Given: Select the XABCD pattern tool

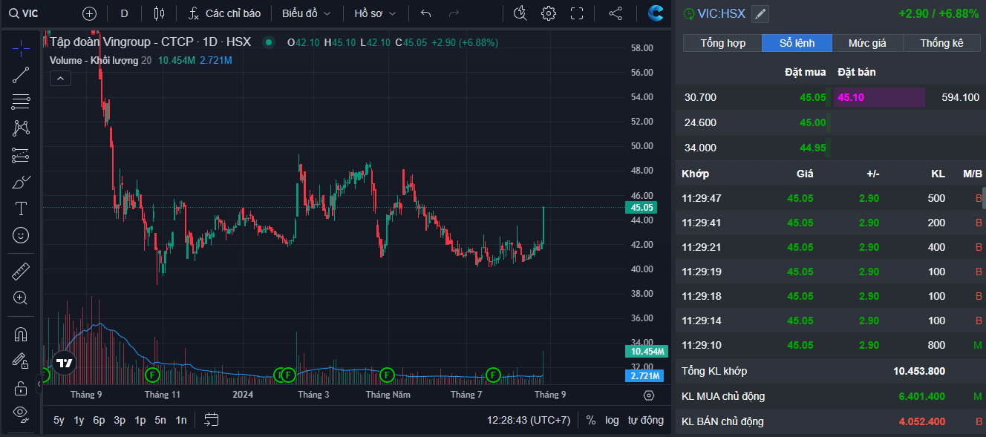Looking at the screenshot, I should pos(21,128).
